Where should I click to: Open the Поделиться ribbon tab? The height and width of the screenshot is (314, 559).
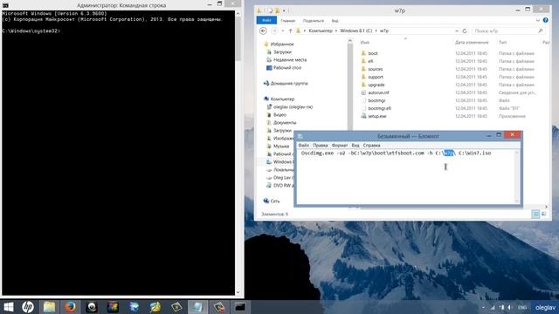(x=314, y=21)
